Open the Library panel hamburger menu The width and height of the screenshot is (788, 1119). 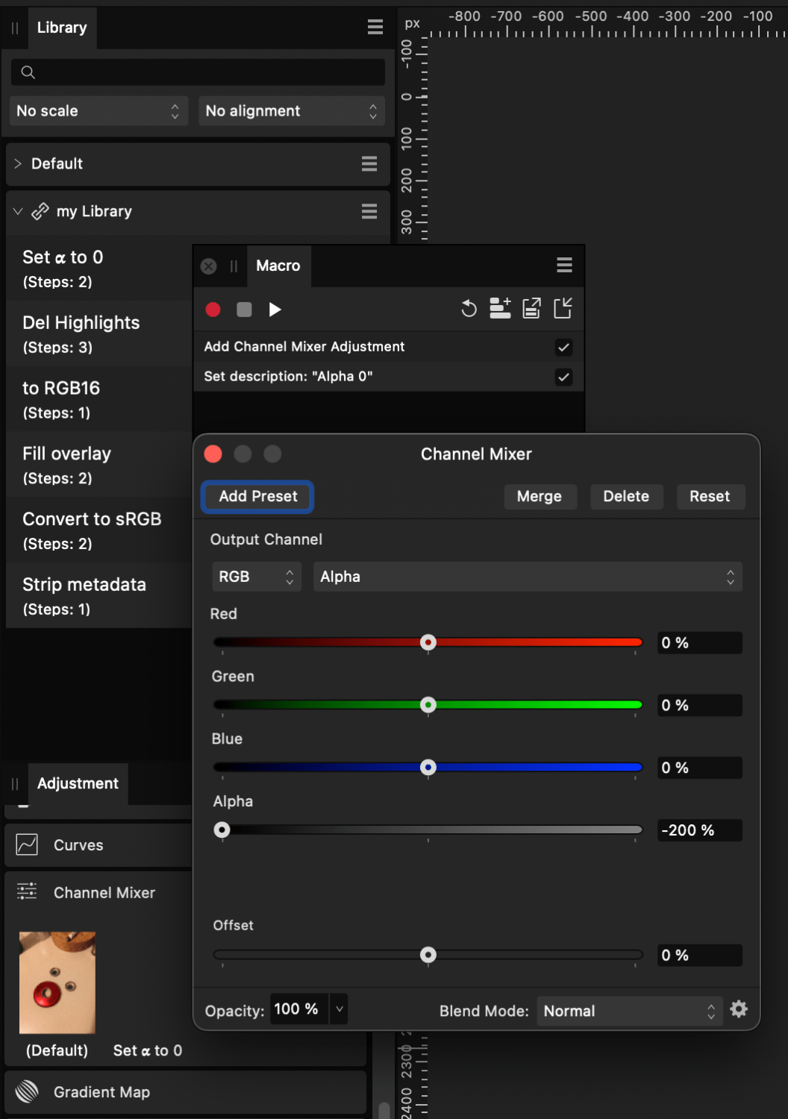375,27
